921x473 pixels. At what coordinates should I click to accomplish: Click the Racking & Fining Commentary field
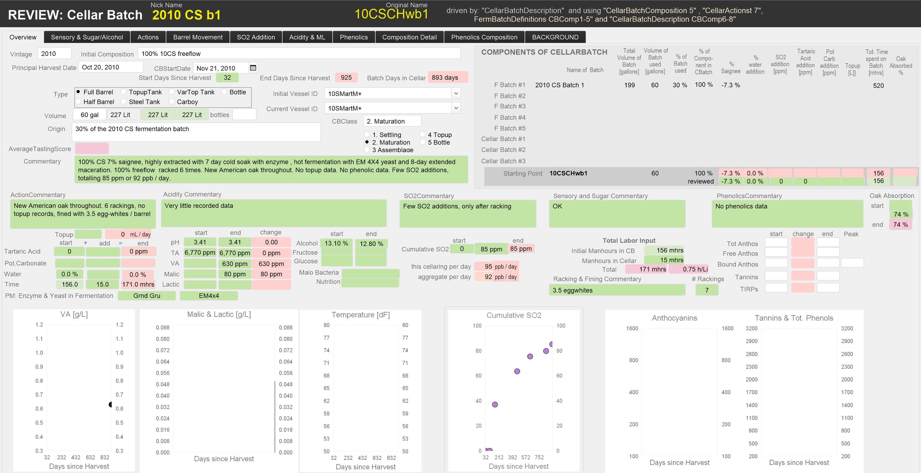(617, 290)
